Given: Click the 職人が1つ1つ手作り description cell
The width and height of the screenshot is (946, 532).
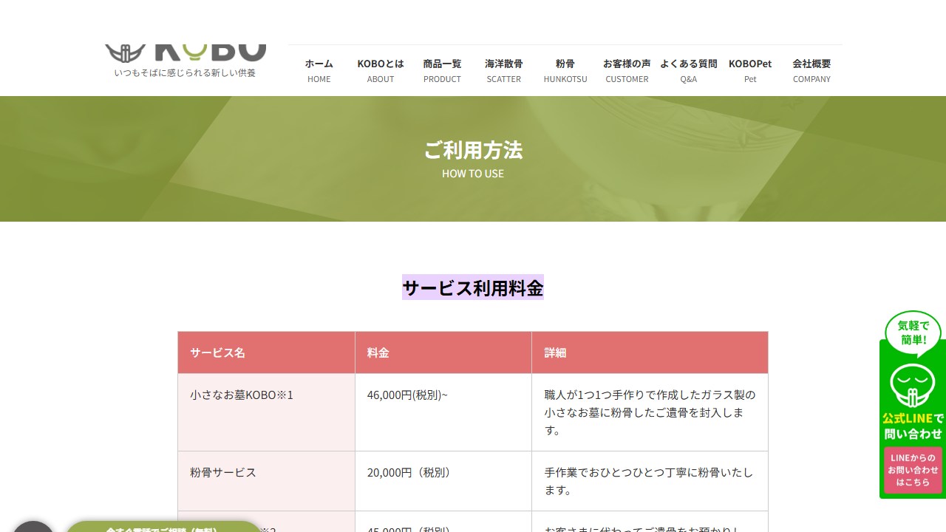Looking at the screenshot, I should [x=650, y=412].
